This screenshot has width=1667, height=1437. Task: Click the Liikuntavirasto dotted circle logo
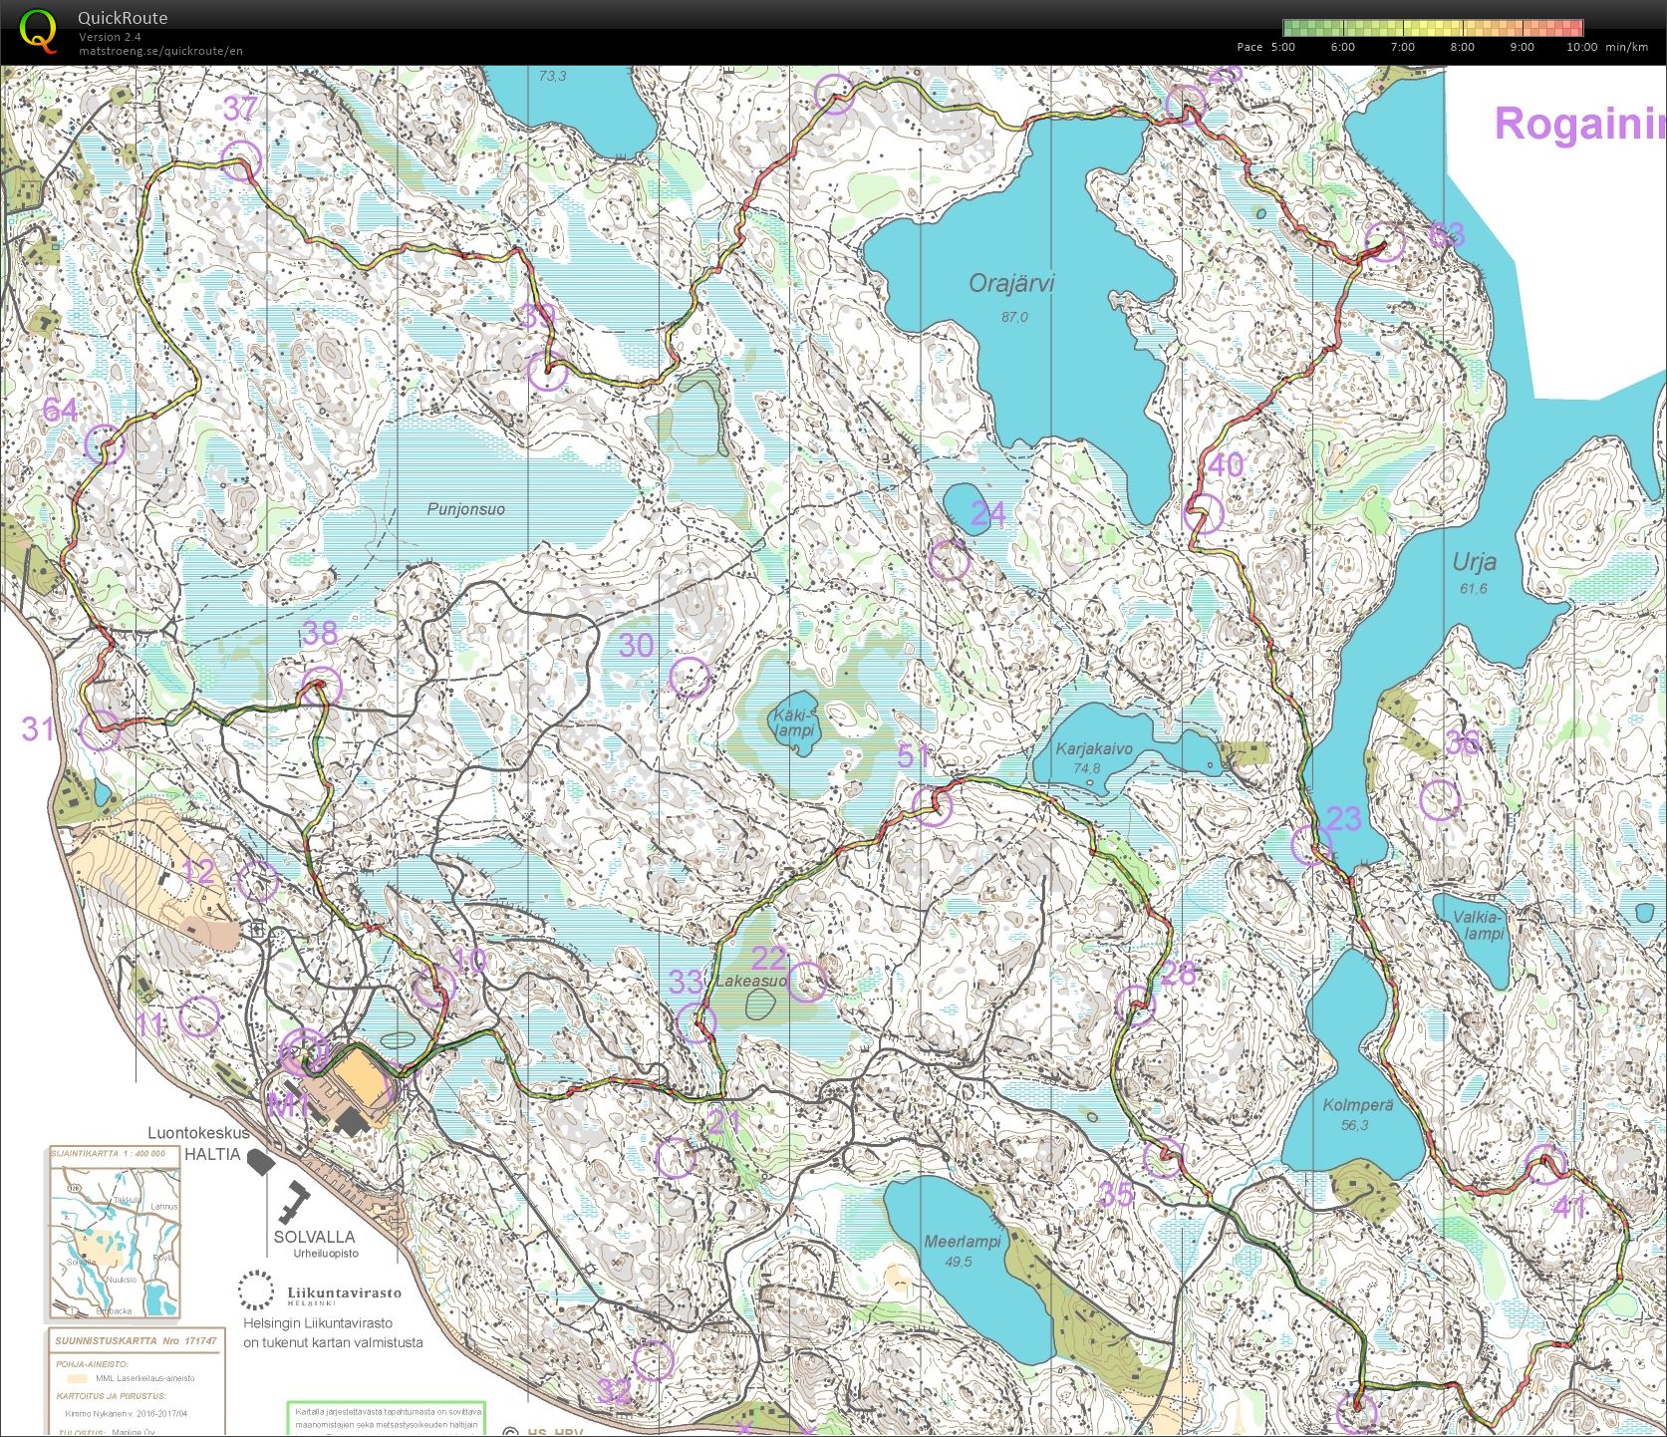(256, 1291)
